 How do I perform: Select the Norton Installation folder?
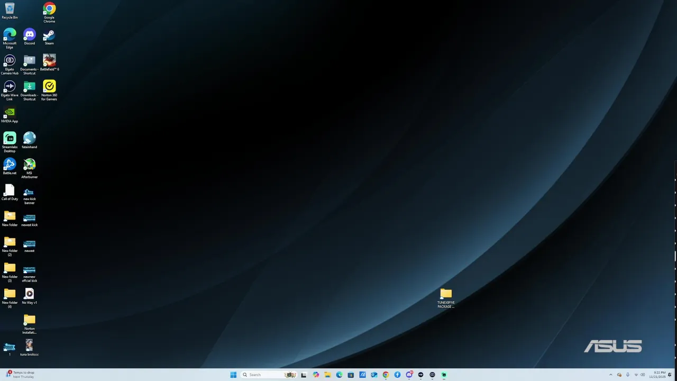pos(30,323)
